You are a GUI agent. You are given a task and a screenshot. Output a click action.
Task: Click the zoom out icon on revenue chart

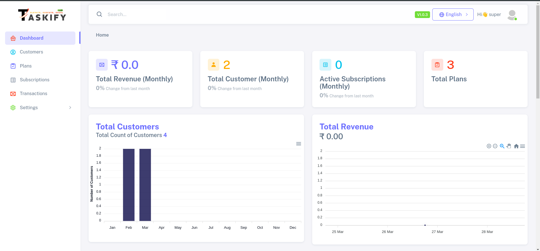[x=495, y=146]
